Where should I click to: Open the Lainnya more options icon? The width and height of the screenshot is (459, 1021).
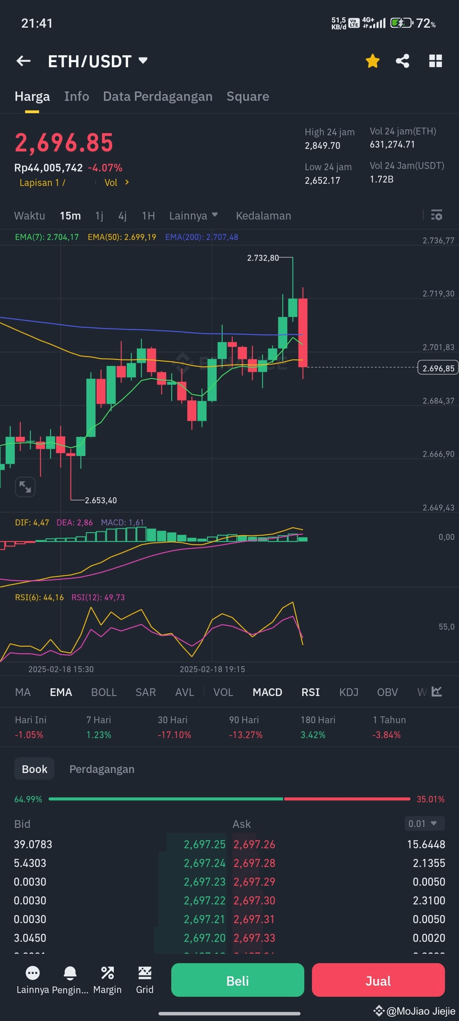[x=33, y=980]
